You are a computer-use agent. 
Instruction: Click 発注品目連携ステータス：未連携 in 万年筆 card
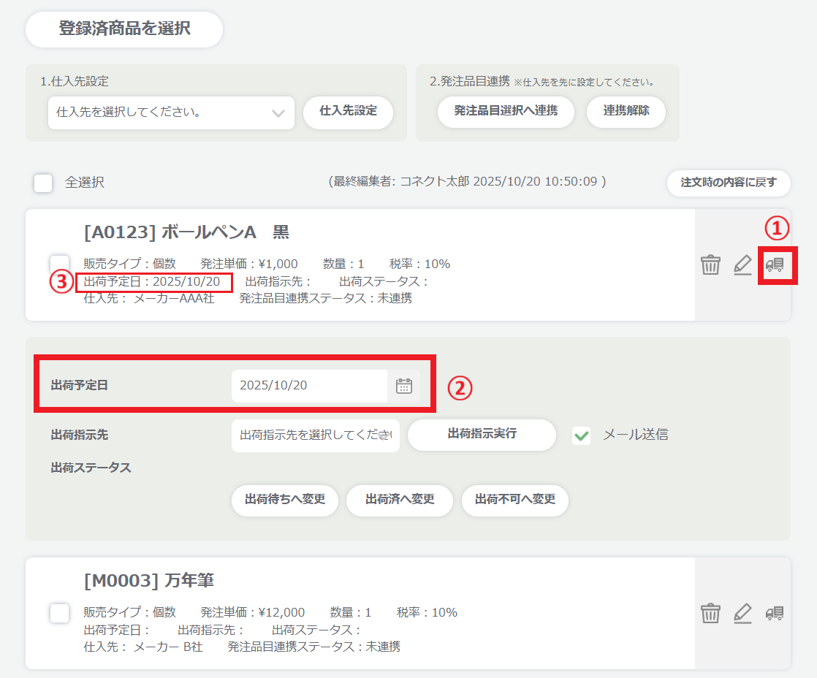tap(314, 647)
